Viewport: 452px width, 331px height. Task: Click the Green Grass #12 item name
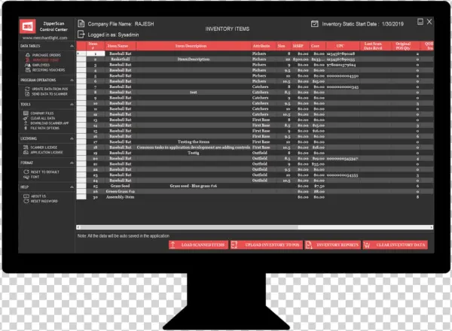point(121,191)
